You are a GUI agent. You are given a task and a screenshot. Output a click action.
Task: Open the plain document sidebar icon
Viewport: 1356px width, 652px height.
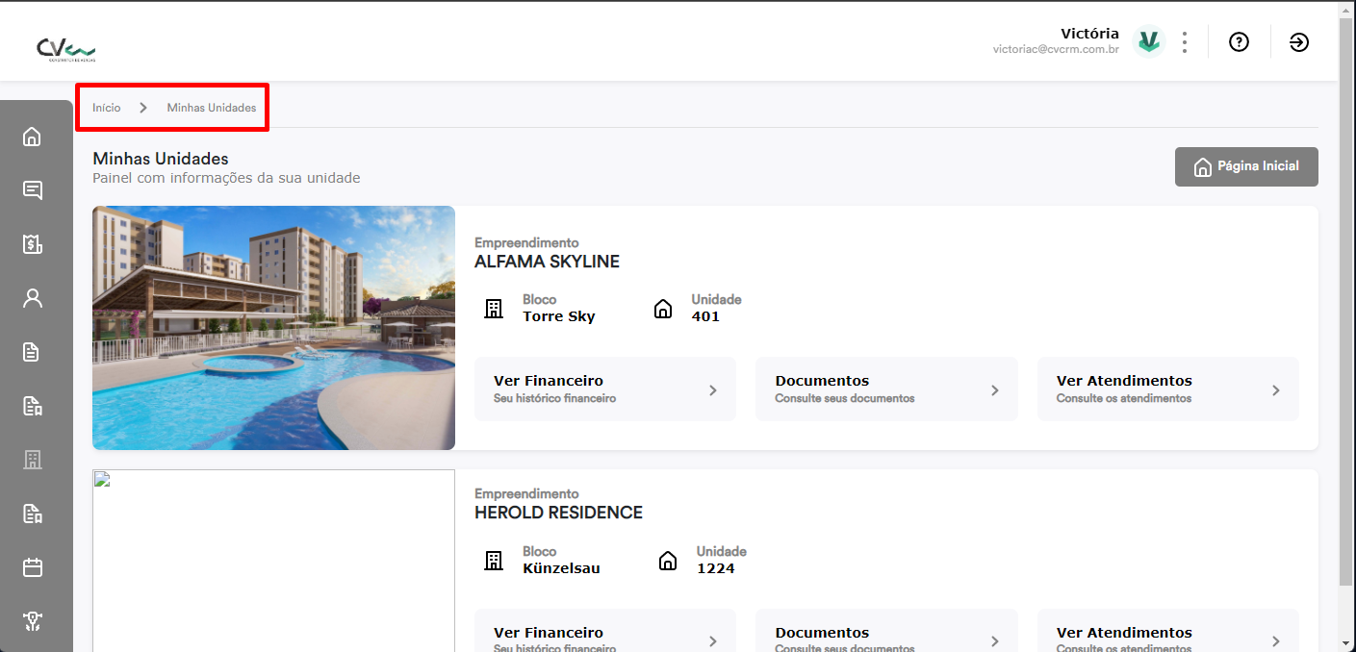click(33, 352)
